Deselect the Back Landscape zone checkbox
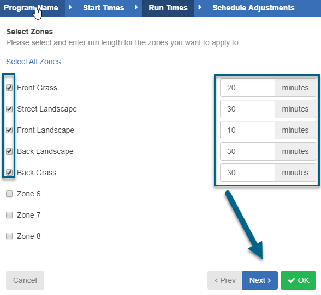Viewport: 321px width, 295px height. point(9,151)
